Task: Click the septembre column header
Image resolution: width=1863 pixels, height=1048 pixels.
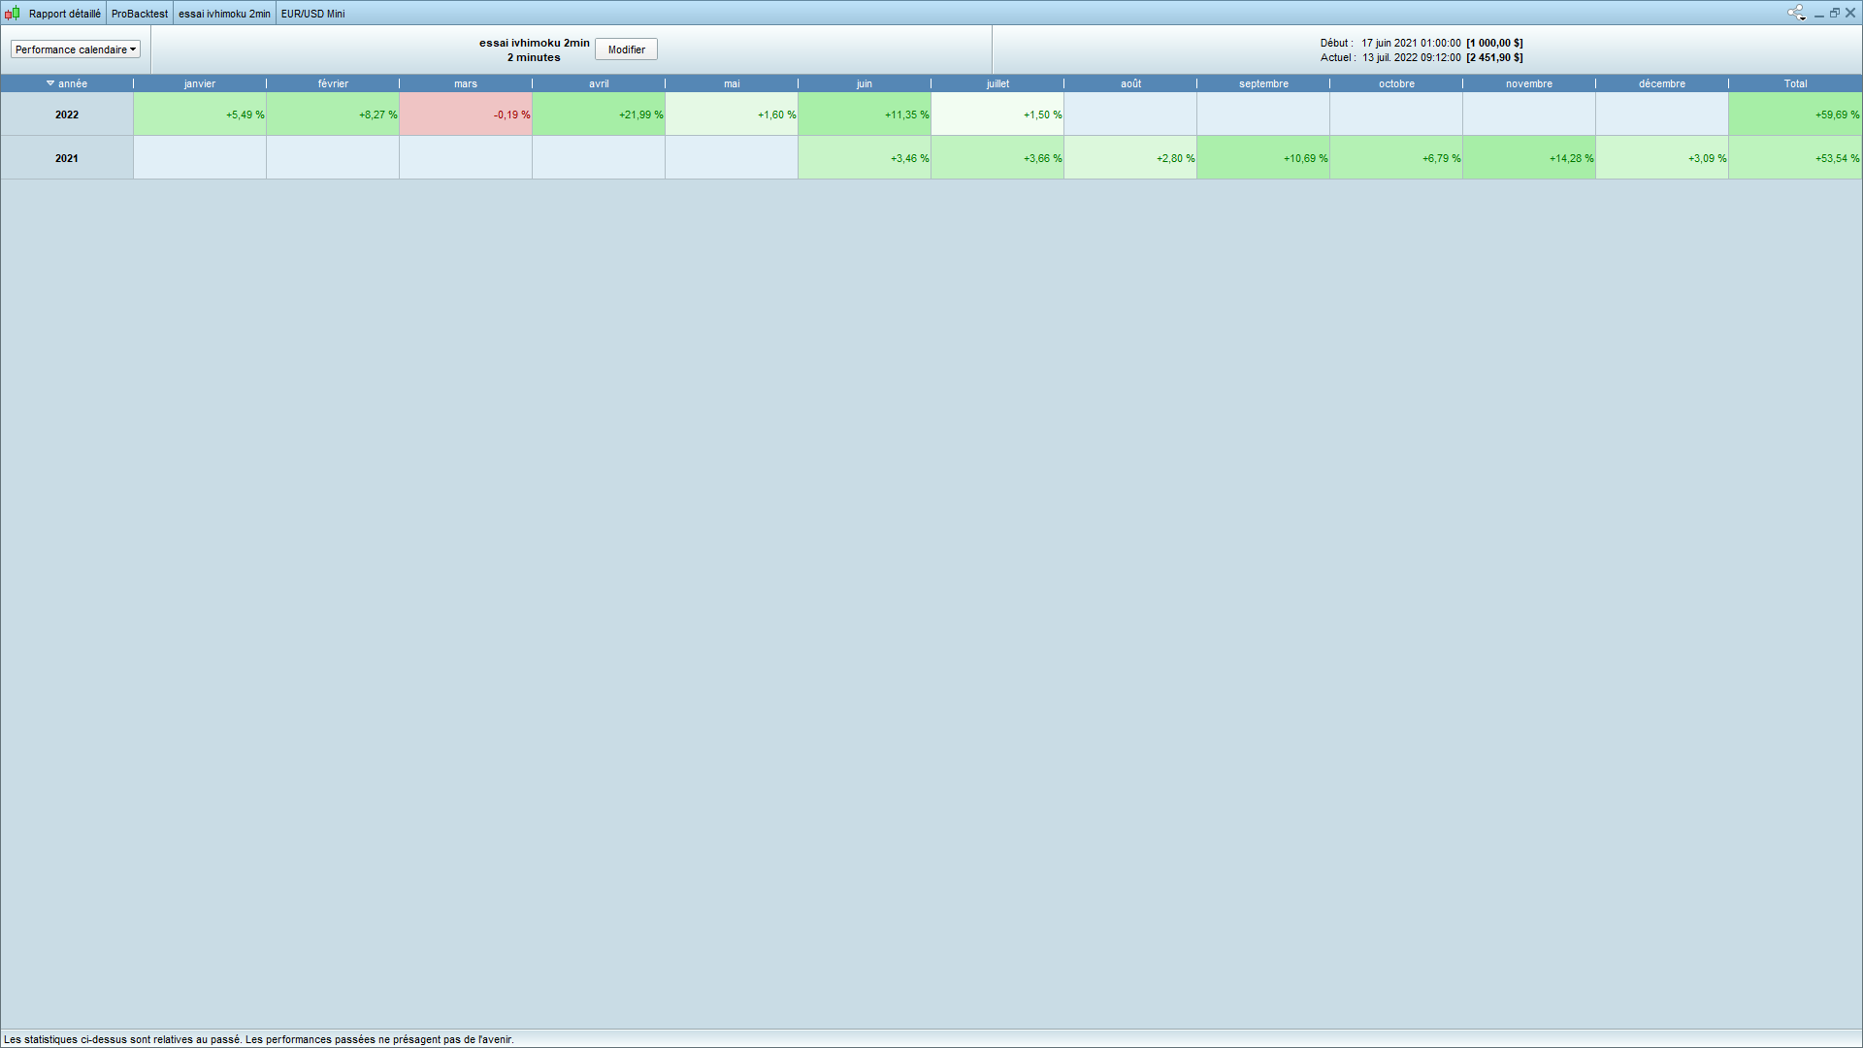Action: coord(1263,83)
